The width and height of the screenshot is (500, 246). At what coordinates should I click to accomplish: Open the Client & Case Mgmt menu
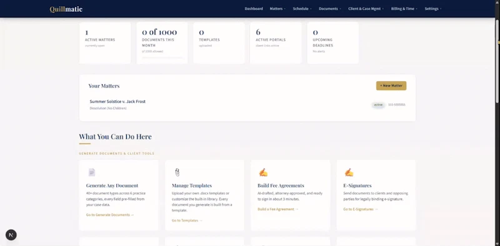366,9
